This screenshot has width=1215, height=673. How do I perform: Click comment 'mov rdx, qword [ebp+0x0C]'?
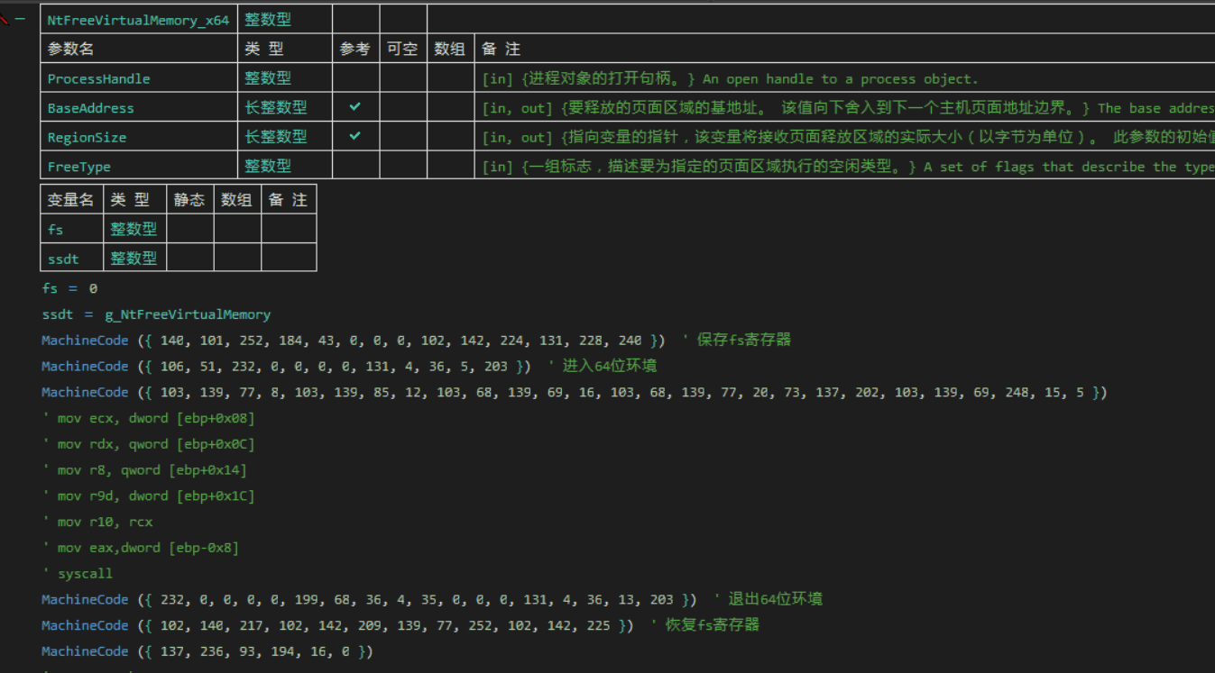click(148, 444)
